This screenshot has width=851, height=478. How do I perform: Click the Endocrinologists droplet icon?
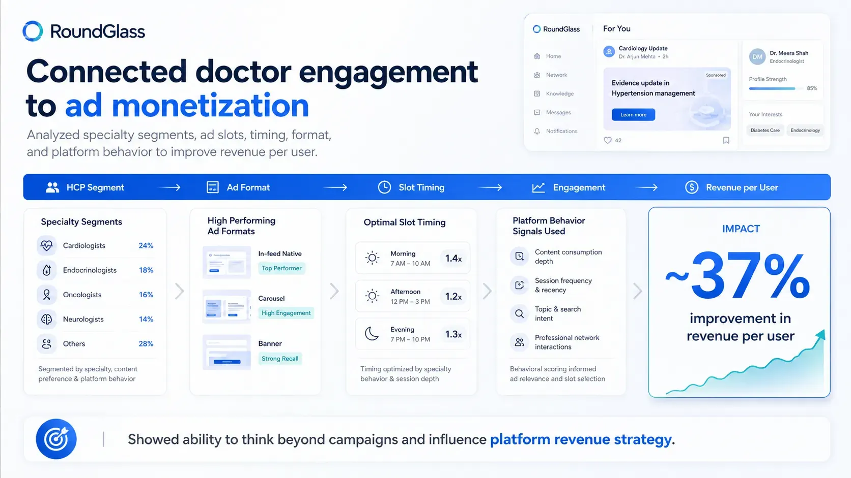pyautogui.click(x=47, y=270)
